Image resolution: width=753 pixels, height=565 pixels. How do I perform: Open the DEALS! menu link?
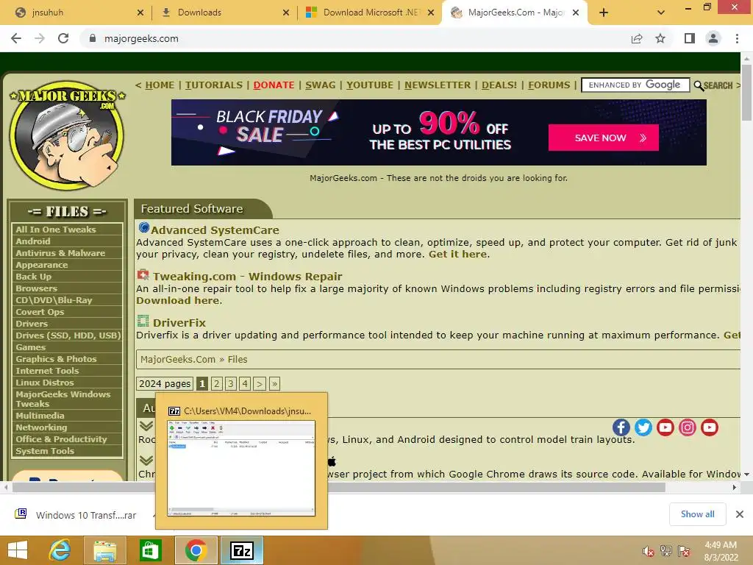point(499,85)
